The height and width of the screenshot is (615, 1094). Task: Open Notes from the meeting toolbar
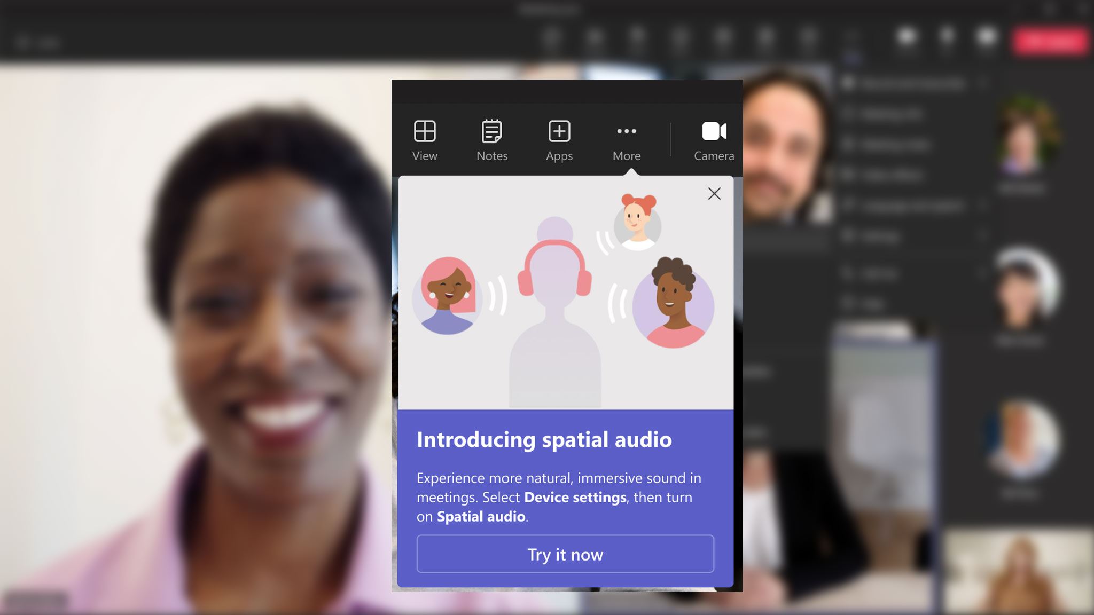491,140
